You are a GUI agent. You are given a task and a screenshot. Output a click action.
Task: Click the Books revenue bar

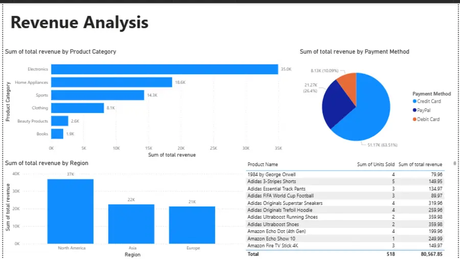click(x=57, y=134)
